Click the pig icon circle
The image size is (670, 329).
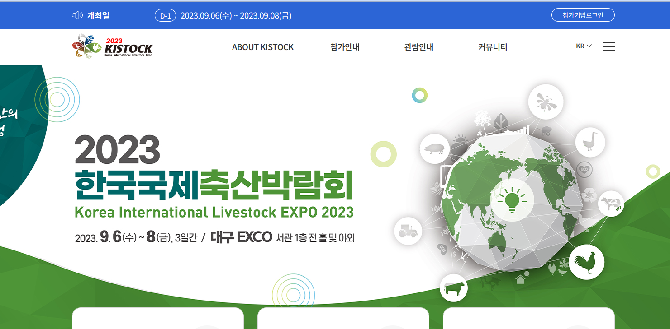coord(435,149)
